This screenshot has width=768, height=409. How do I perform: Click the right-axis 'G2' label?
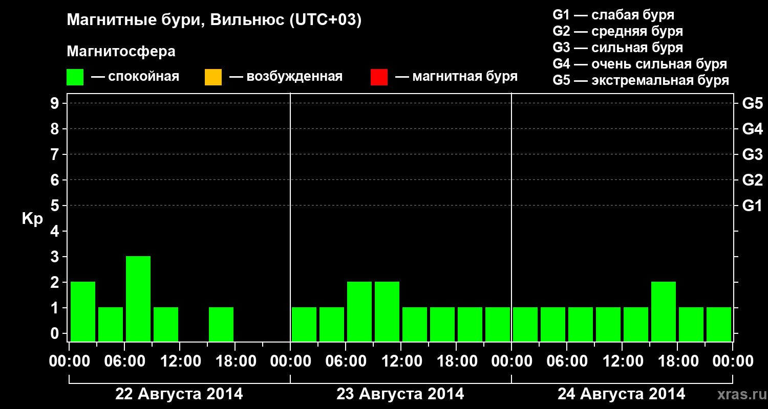[x=752, y=180]
